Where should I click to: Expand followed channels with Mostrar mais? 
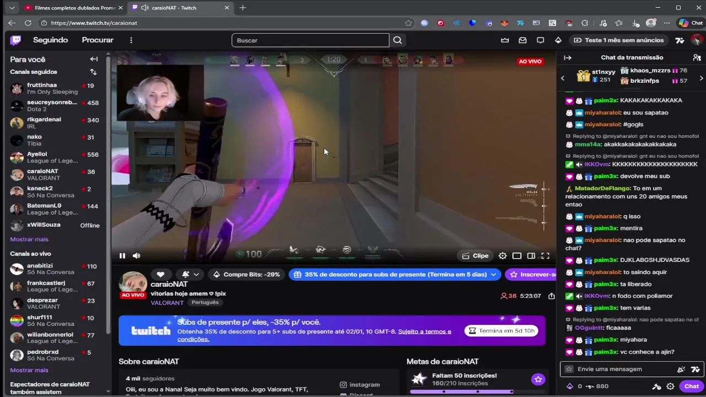(29, 239)
